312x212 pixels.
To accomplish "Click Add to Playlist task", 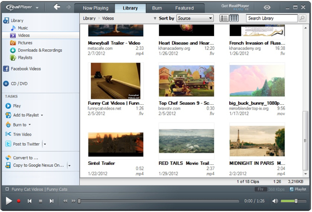I will (x=22, y=115).
